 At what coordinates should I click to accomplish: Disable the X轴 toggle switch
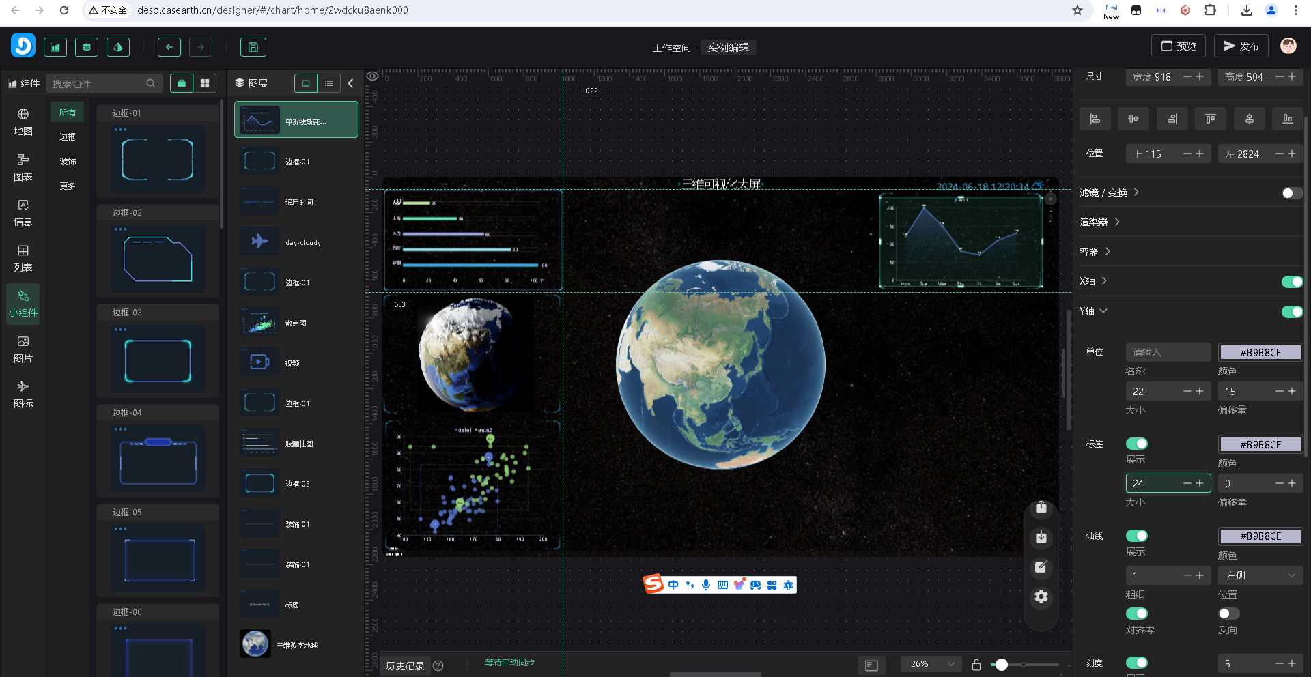pos(1291,282)
